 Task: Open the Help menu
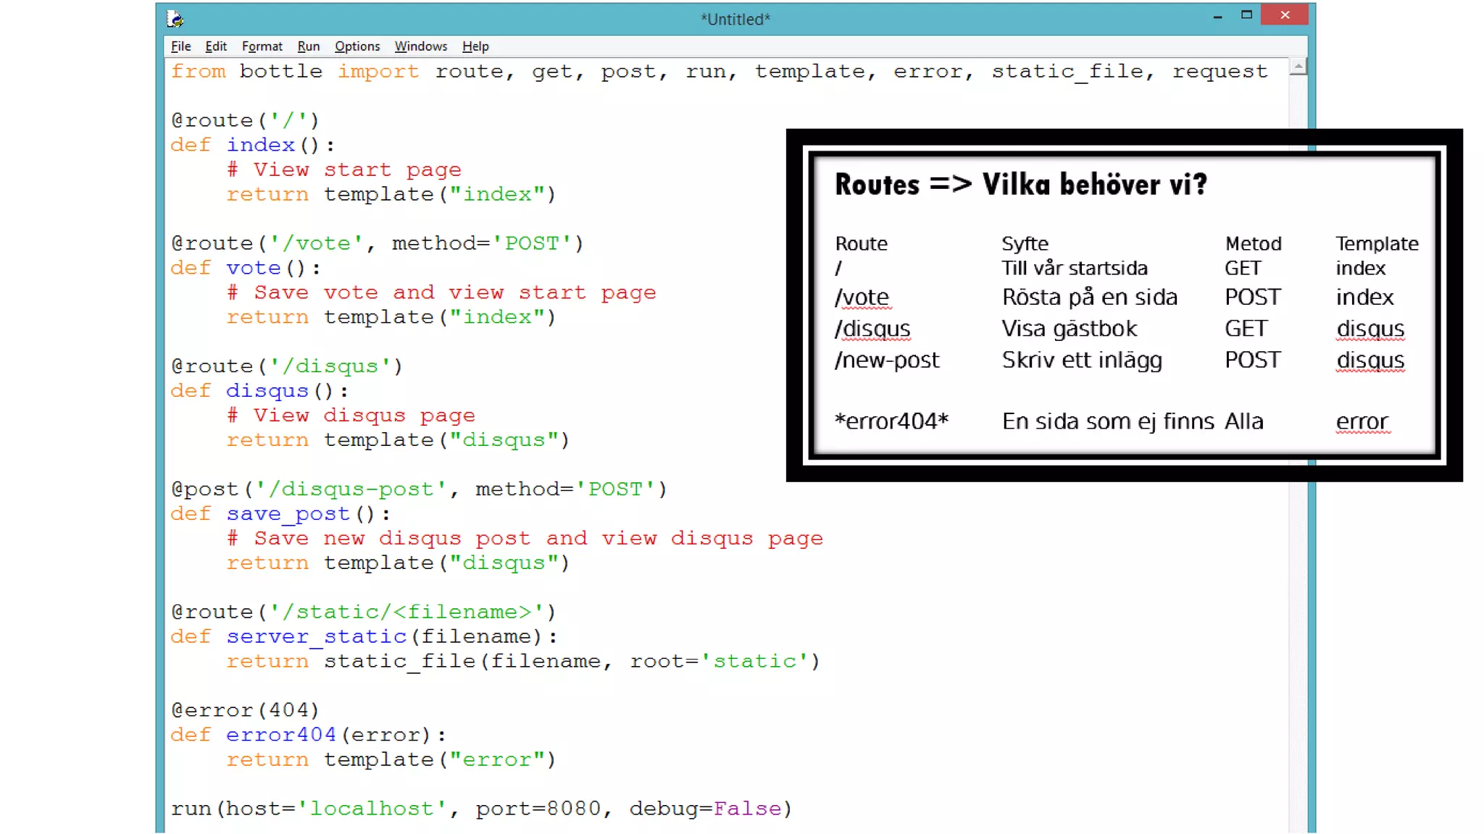475,46
